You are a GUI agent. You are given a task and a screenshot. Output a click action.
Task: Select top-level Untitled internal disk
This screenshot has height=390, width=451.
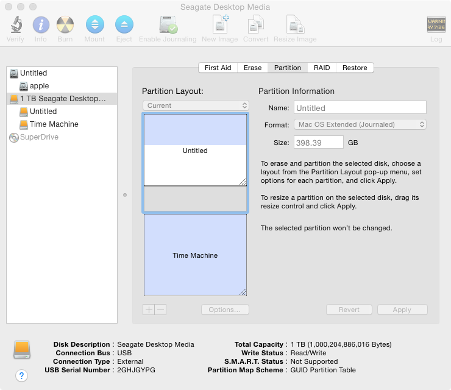click(62, 73)
